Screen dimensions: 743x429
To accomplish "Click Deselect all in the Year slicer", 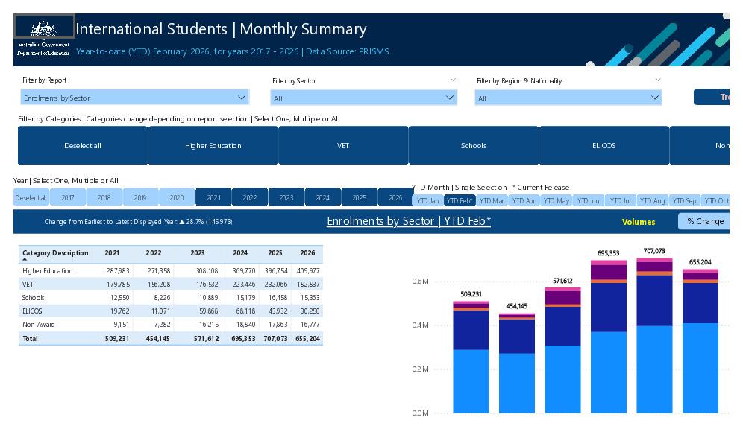I will (31, 197).
